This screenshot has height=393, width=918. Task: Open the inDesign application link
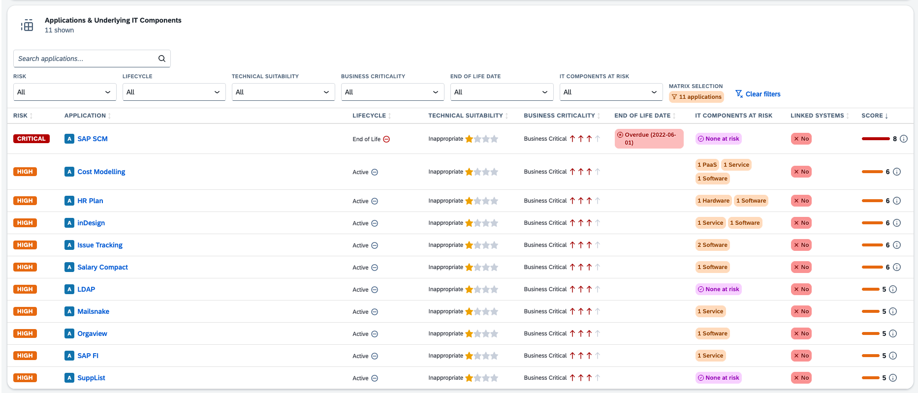91,223
